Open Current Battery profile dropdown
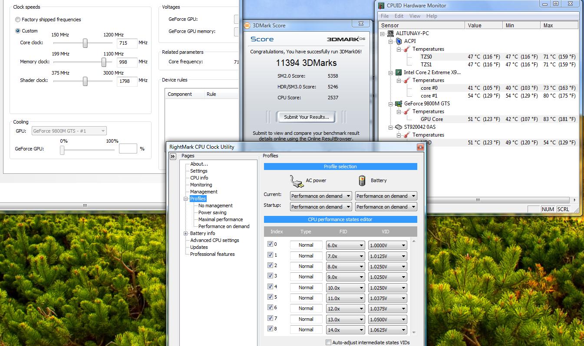Screen dimensions: 584x346 pos(386,196)
